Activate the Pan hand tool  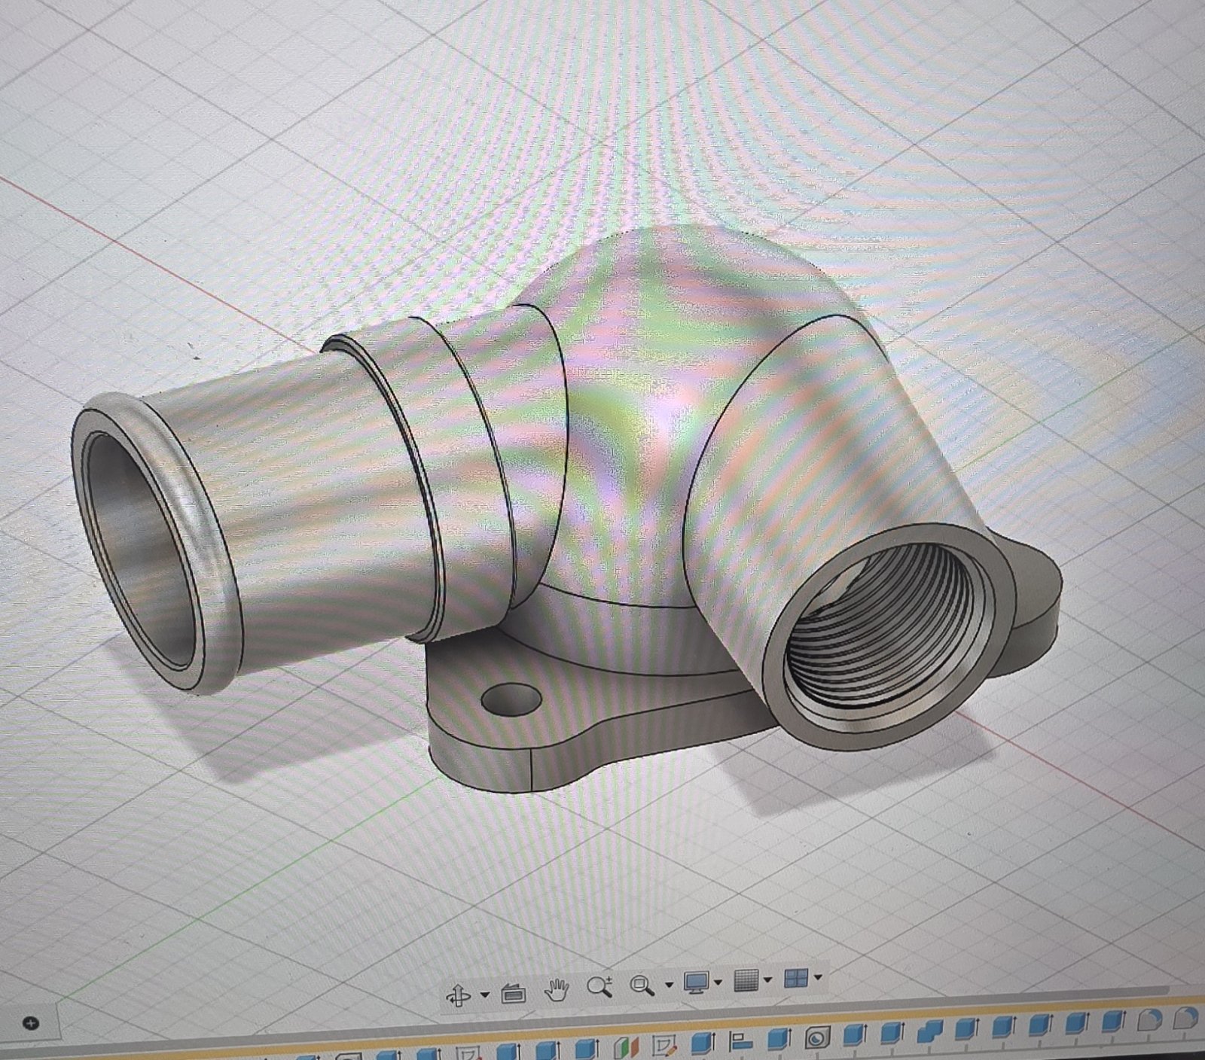(557, 989)
